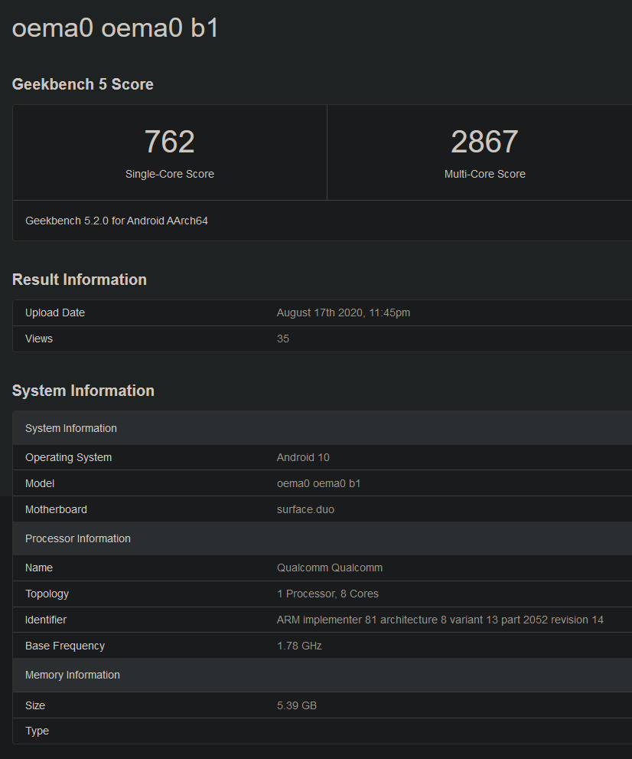Click the 'Geekbench 5 Score' heading

[x=83, y=84]
